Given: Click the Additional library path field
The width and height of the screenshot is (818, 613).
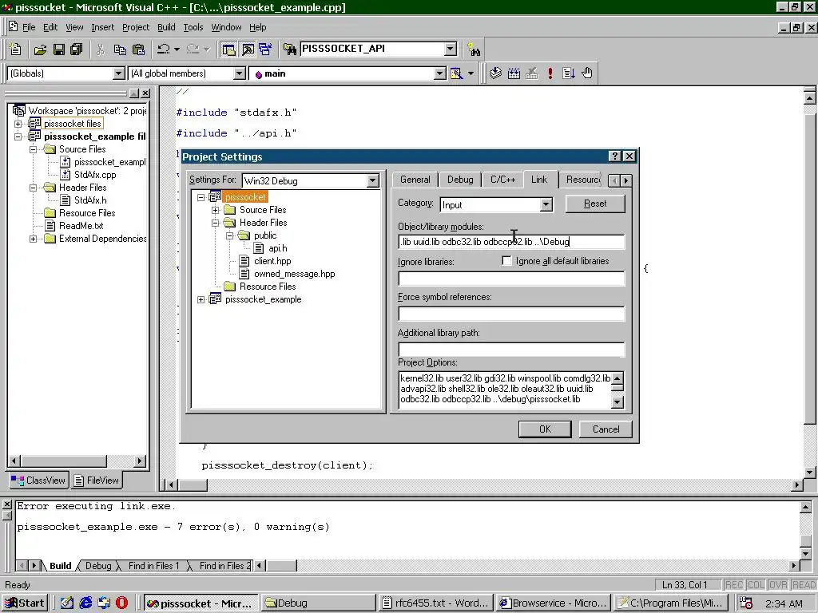Looking at the screenshot, I should [x=510, y=350].
